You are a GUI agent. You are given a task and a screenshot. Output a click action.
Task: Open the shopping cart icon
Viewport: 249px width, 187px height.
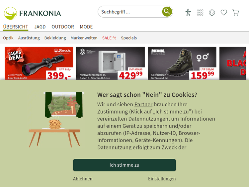(x=236, y=12)
